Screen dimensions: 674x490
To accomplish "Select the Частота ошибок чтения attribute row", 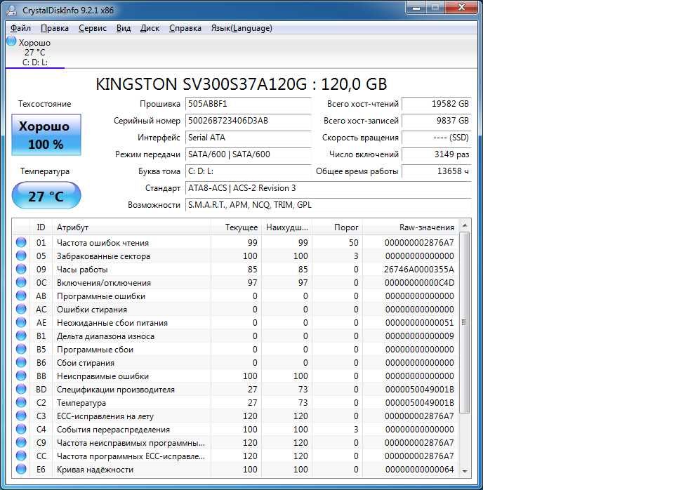I will [235, 242].
